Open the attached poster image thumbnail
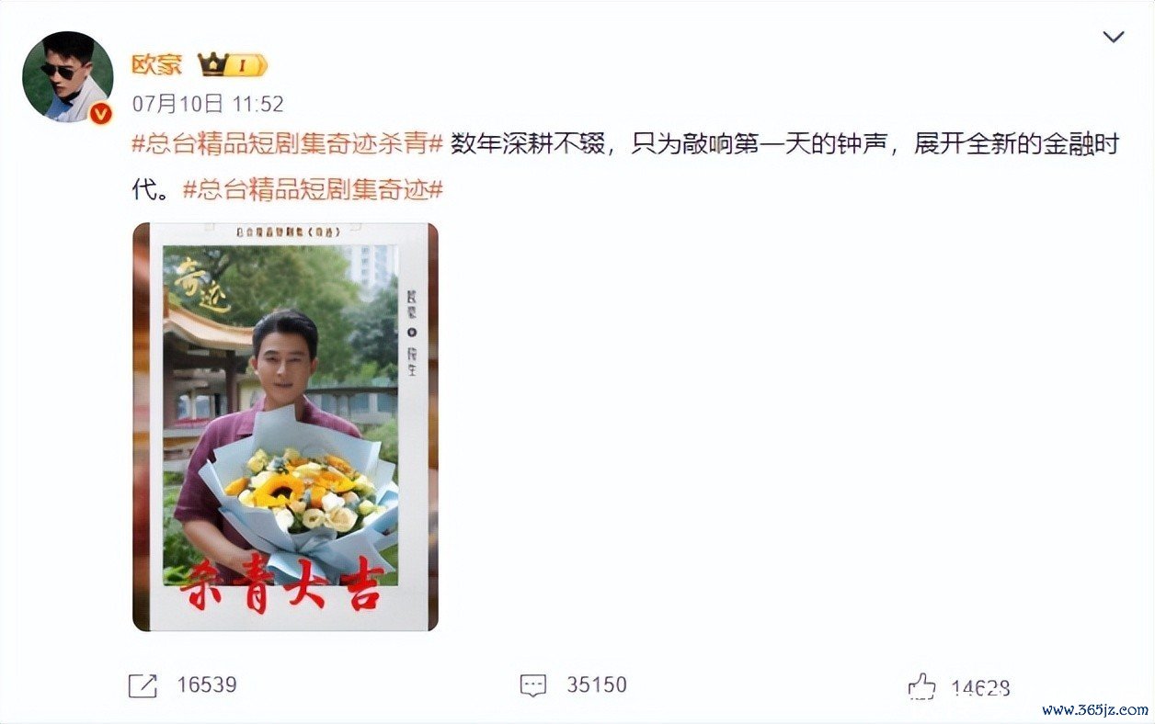 (286, 426)
